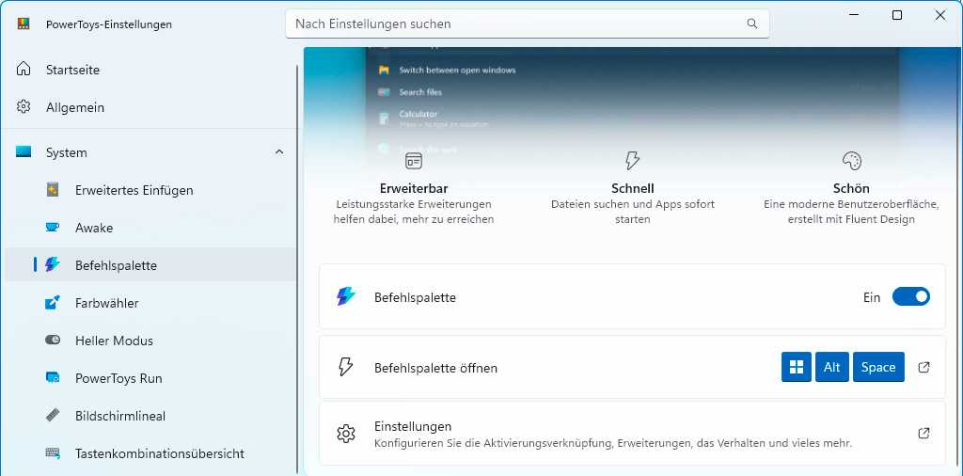Open the Allgemein settings page
The image size is (963, 476).
coord(150,107)
